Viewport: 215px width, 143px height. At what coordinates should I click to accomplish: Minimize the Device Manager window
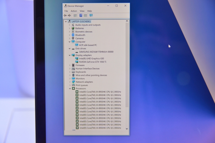pyautogui.click(x=108, y=6)
